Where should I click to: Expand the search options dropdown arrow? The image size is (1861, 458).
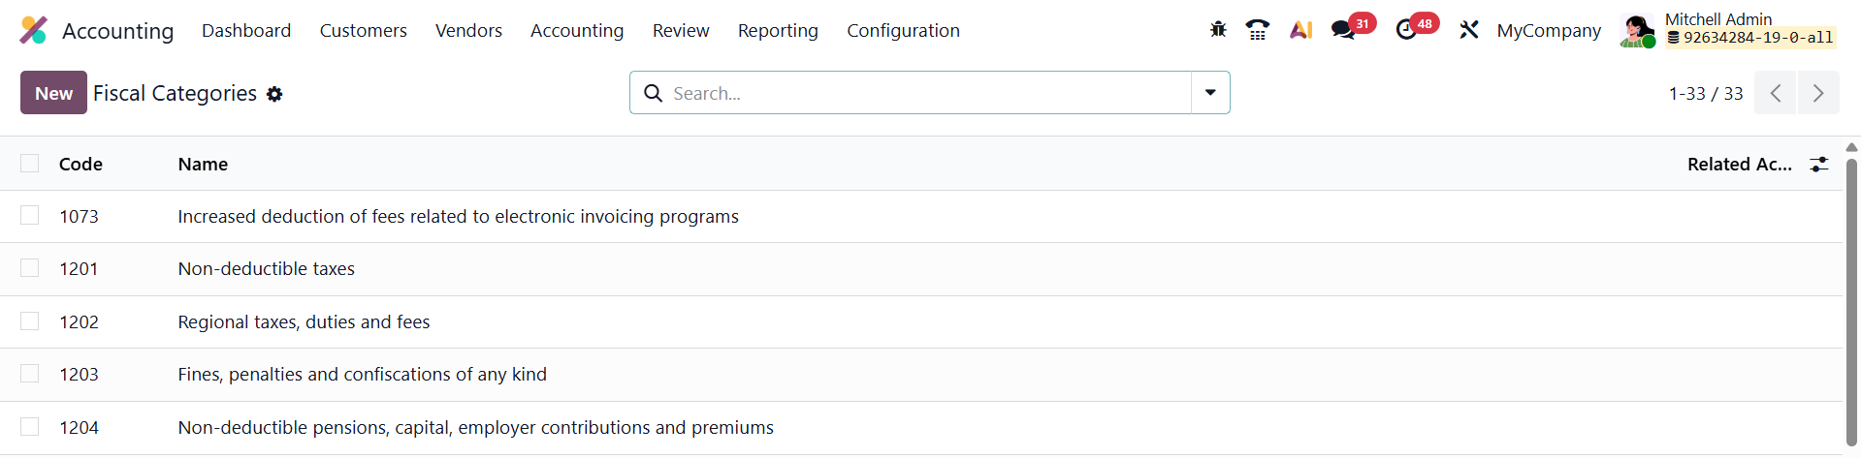pyautogui.click(x=1210, y=93)
